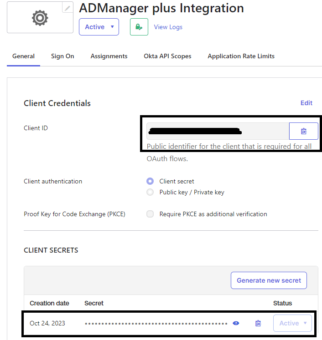Open the Active application status dropdown
Screen dimensions: 322x340
[99, 27]
